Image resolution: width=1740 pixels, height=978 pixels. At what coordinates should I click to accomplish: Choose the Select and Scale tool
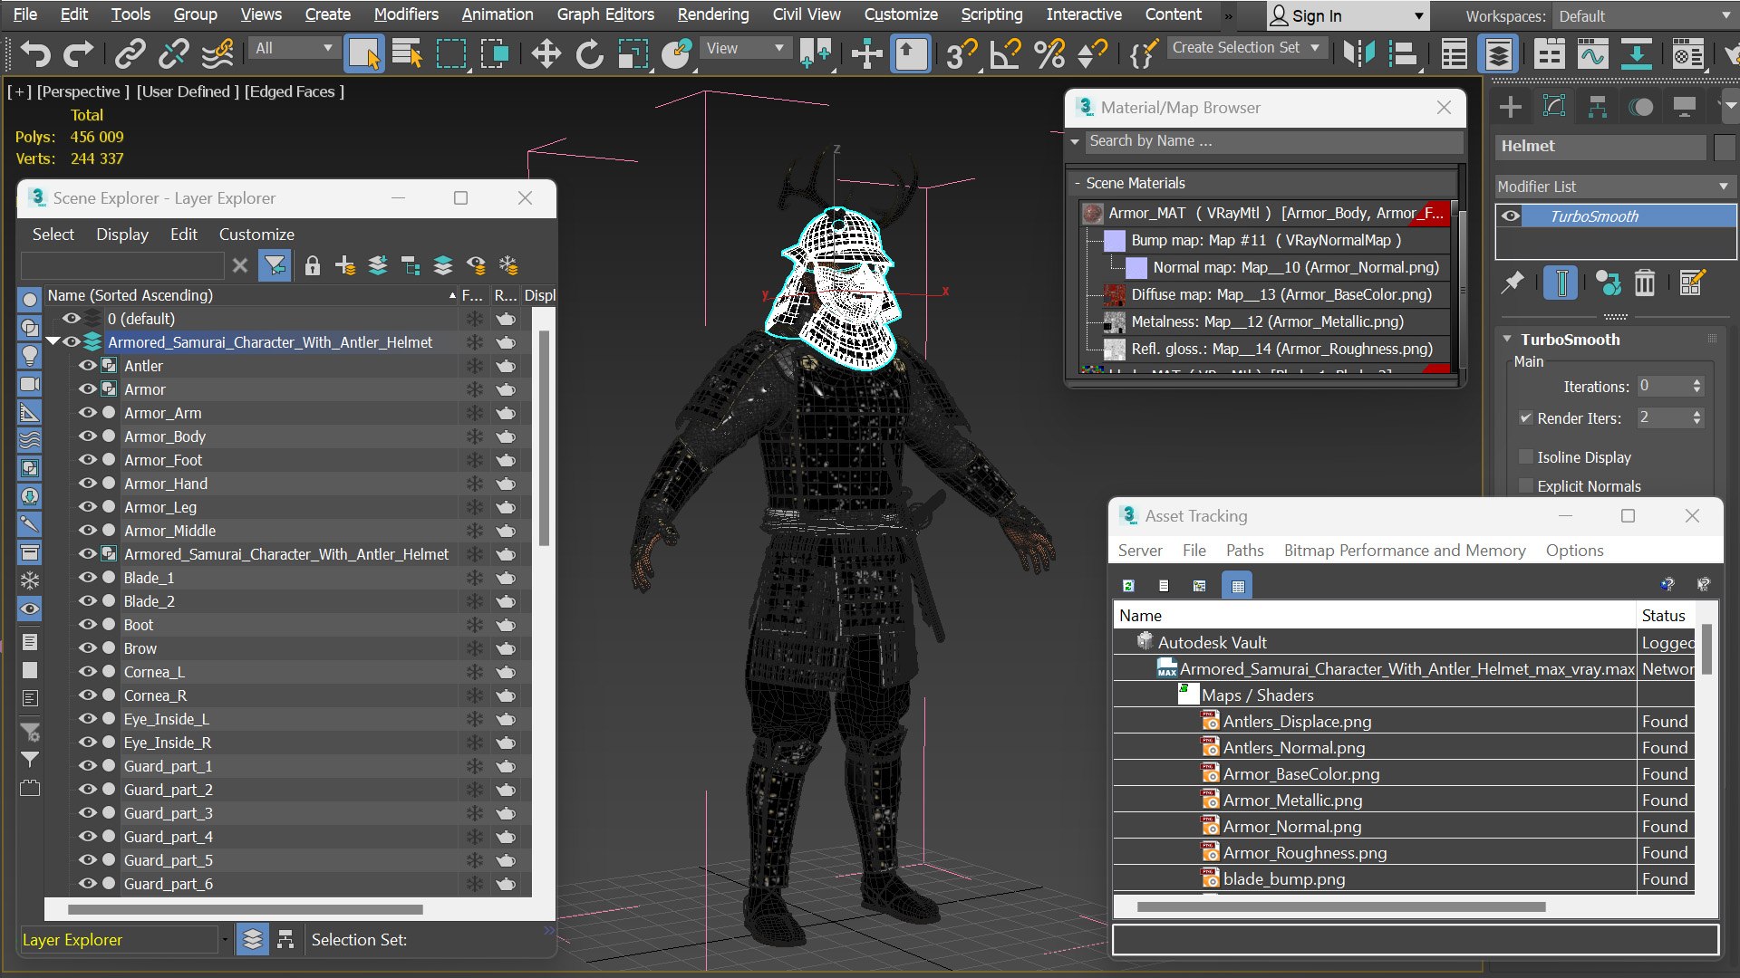pos(633,54)
